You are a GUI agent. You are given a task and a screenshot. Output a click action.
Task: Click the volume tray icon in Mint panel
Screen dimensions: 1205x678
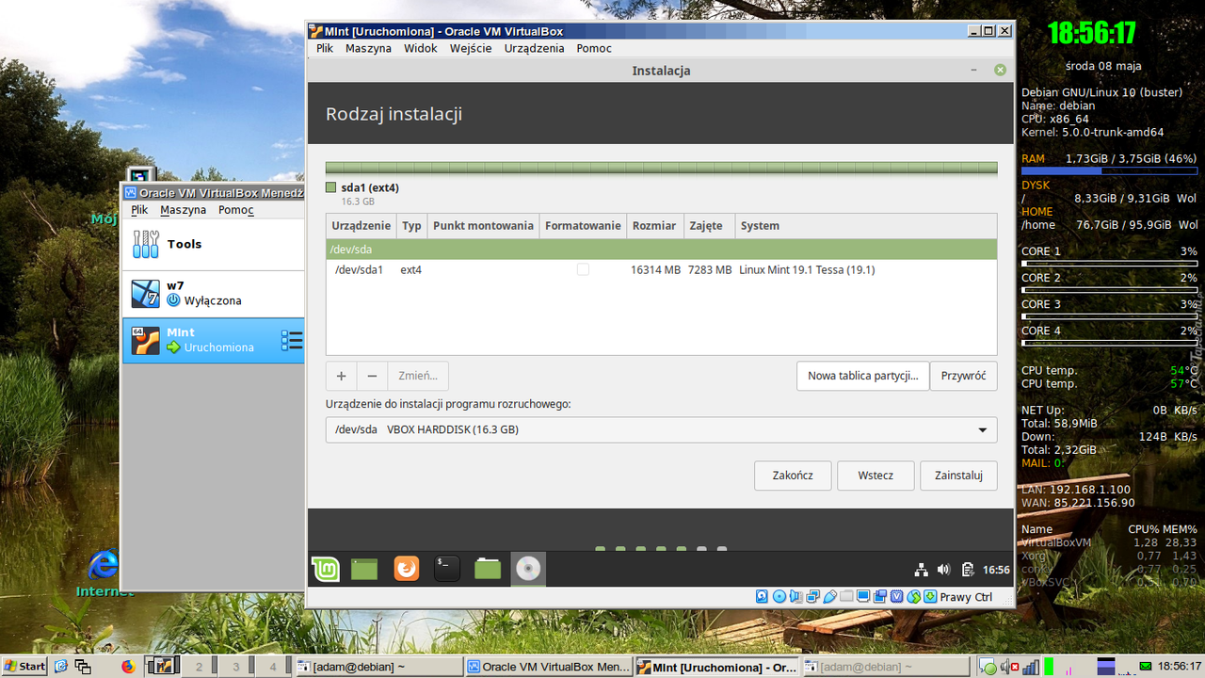coord(944,570)
